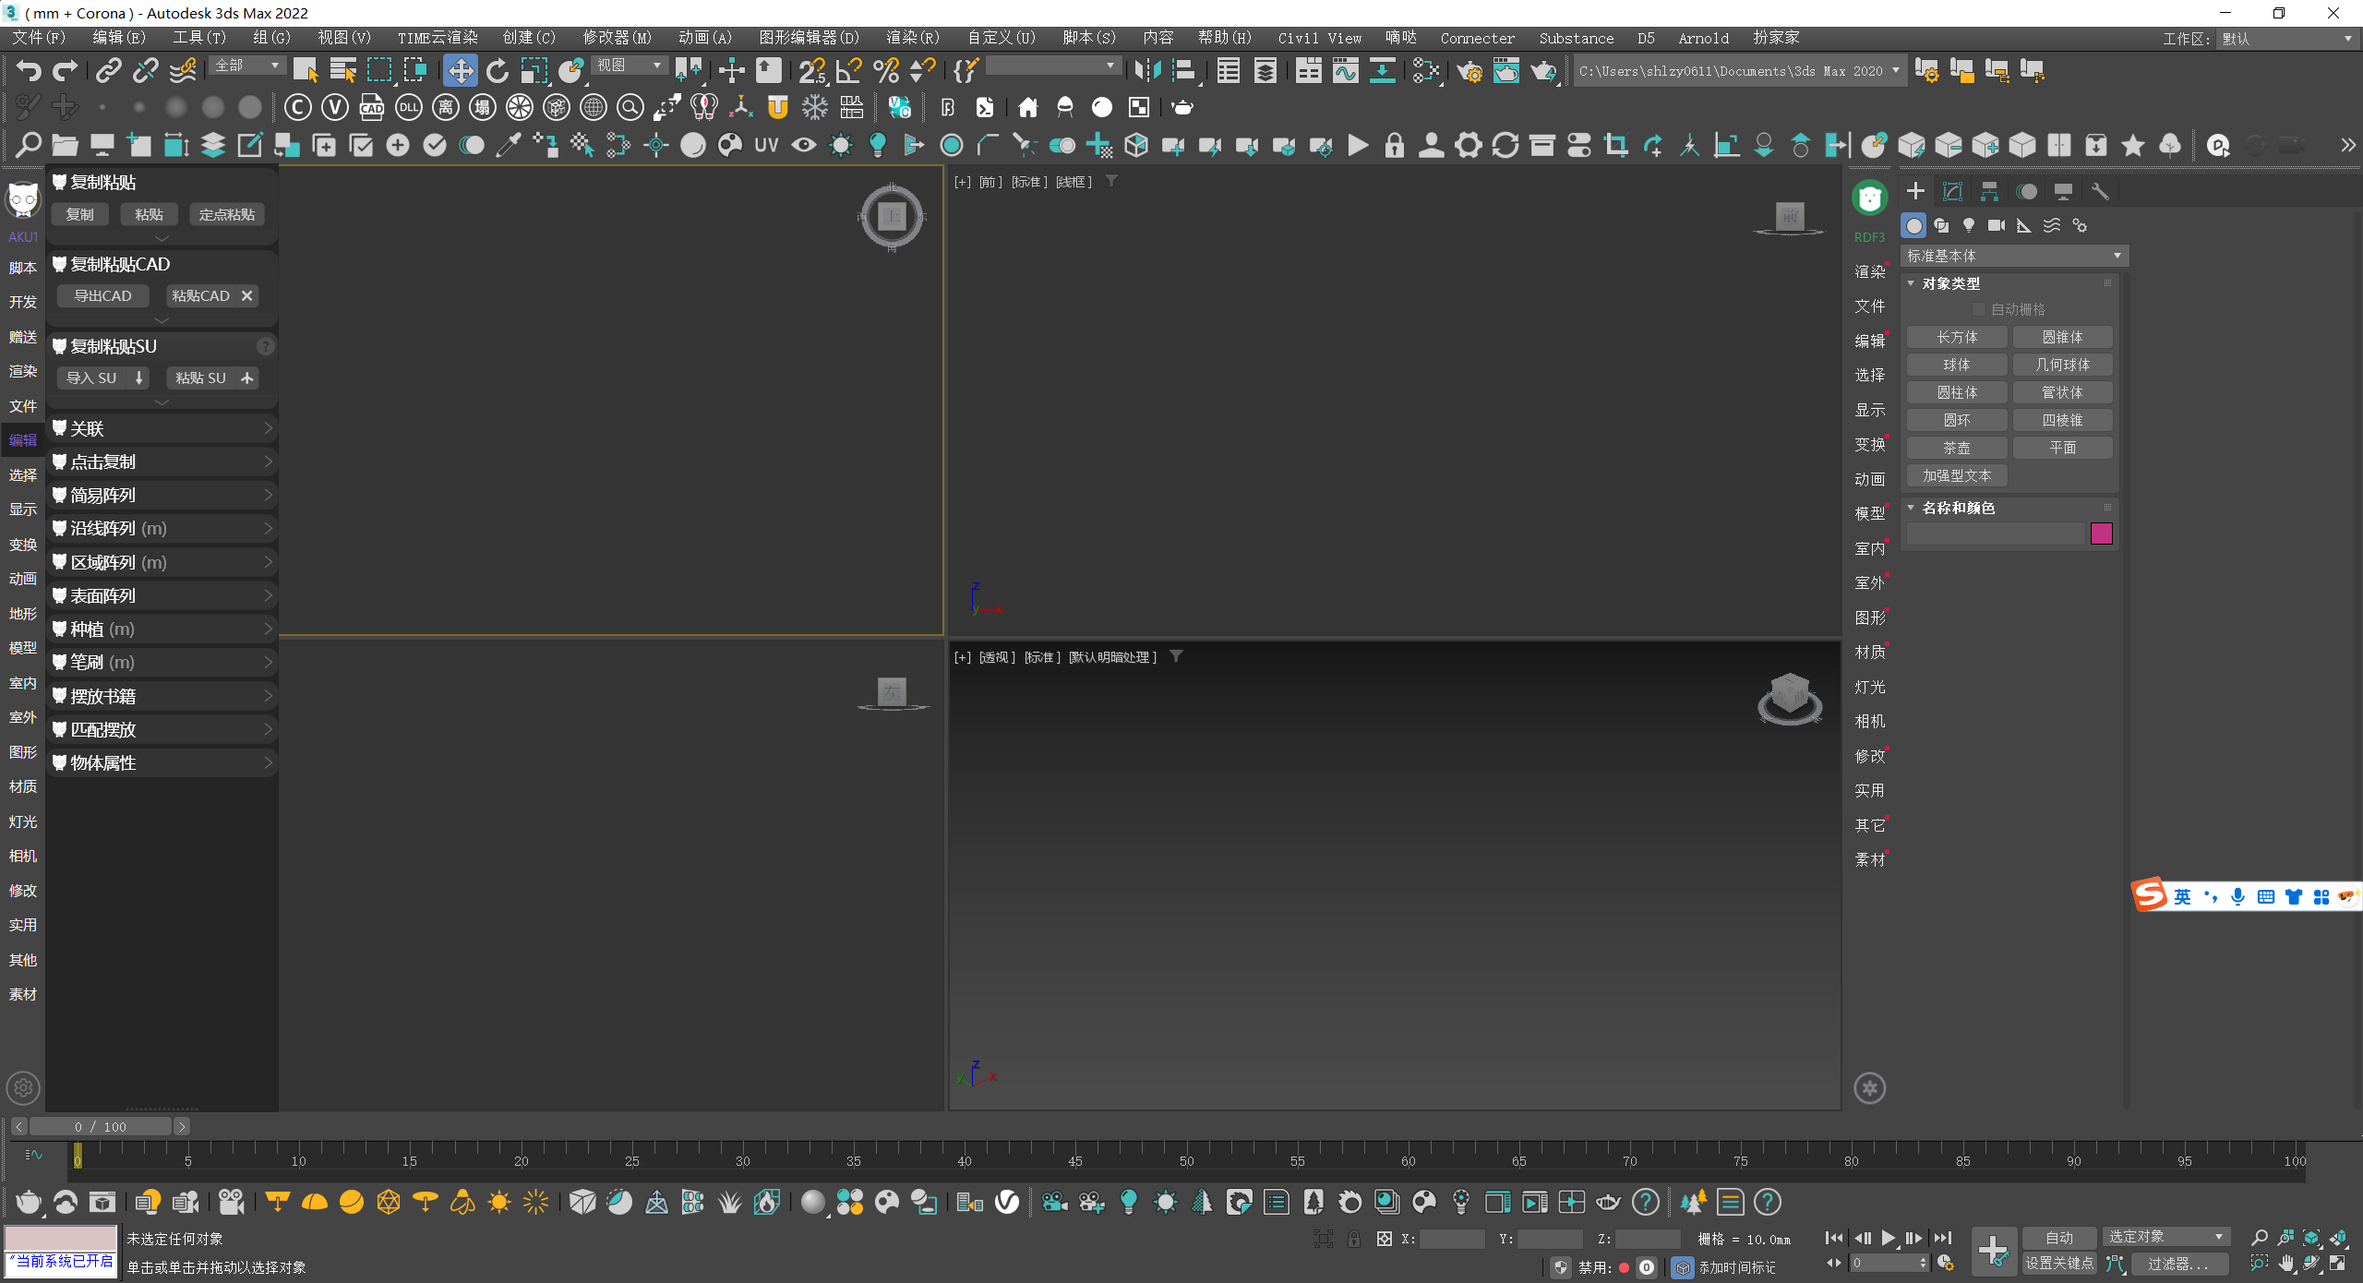
Task: Open the Modify panel tab icon
Action: (1952, 191)
